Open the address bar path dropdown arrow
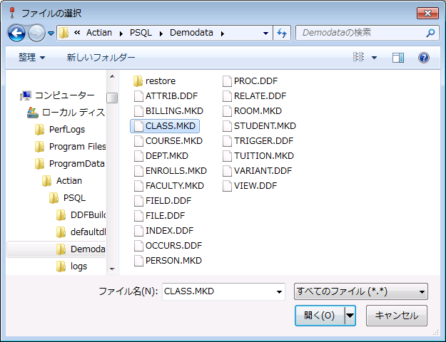The width and height of the screenshot is (446, 342). click(265, 33)
